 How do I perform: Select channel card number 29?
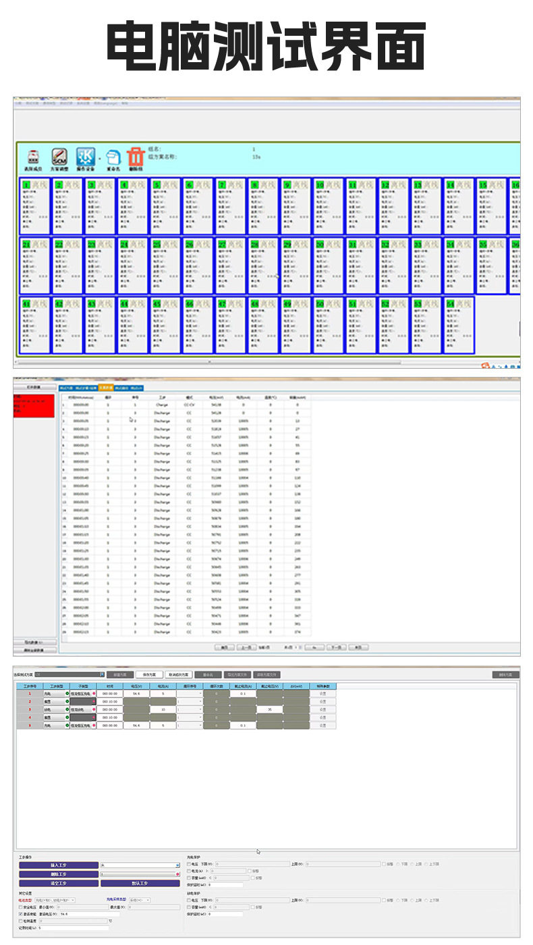[x=296, y=265]
